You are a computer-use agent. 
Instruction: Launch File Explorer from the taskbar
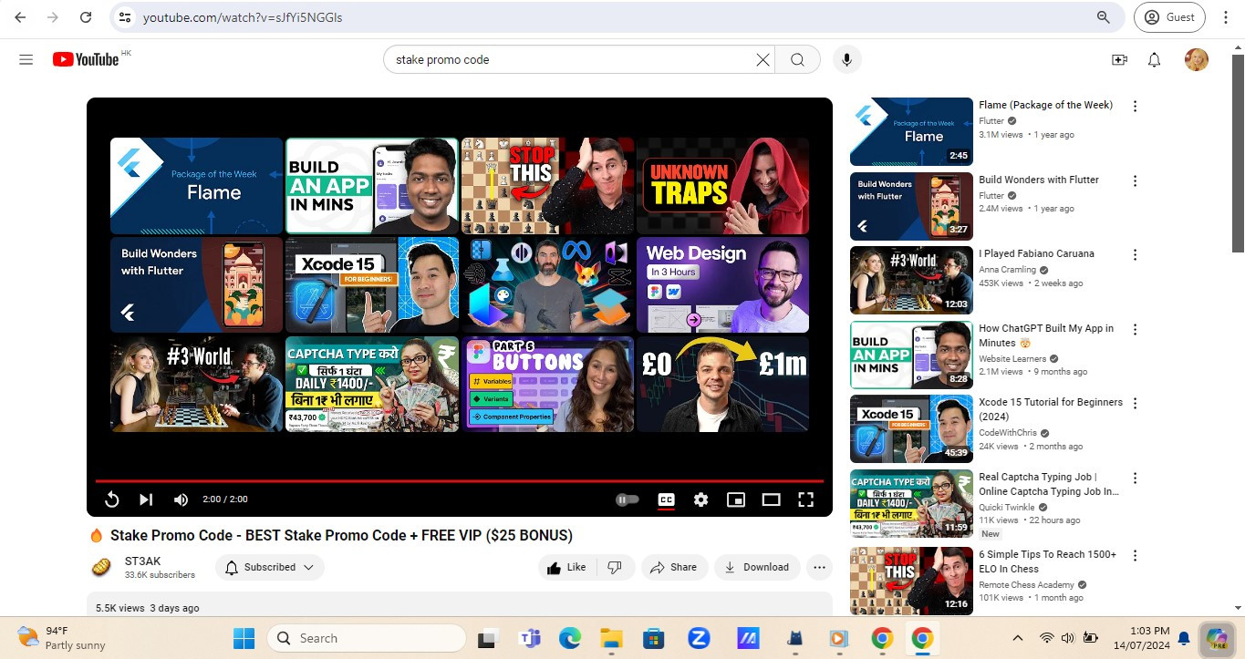tap(610, 638)
